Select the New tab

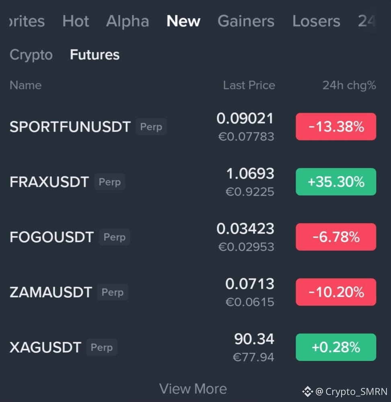coord(183,21)
